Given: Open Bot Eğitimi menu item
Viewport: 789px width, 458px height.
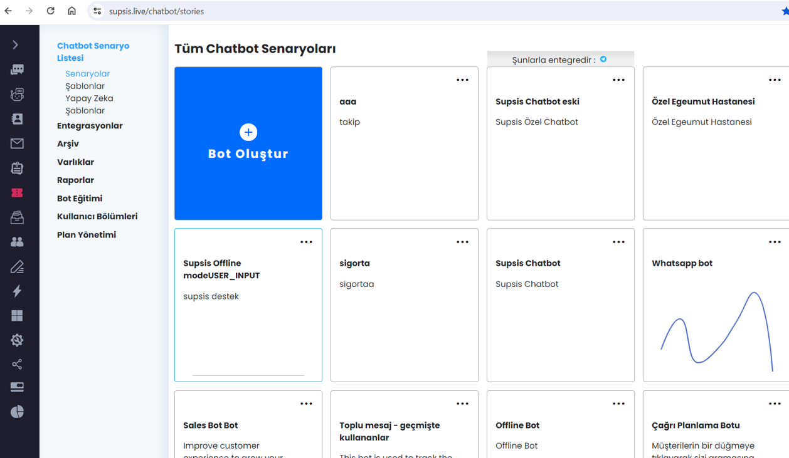Looking at the screenshot, I should click(x=80, y=199).
